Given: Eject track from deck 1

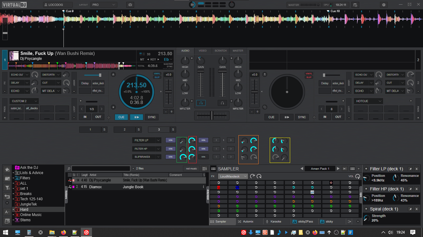Looking at the screenshot, I should (113, 74).
